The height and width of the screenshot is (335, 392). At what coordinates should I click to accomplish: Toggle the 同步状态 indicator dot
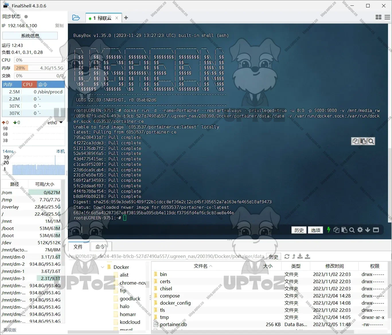[x=26, y=17]
